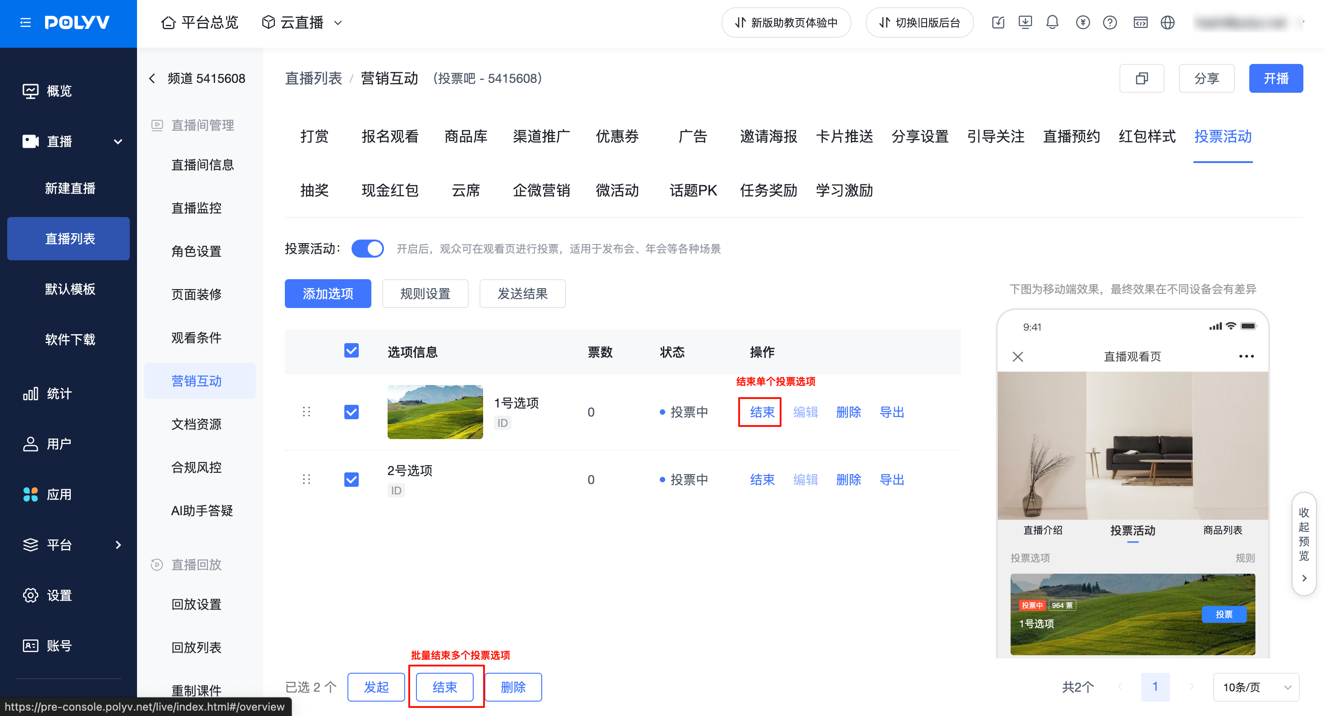
Task: Click the 新版助教页体验中 button
Action: pyautogui.click(x=786, y=23)
